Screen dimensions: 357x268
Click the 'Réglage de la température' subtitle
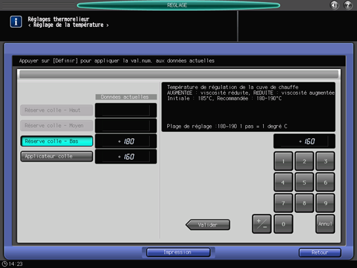pos(68,25)
